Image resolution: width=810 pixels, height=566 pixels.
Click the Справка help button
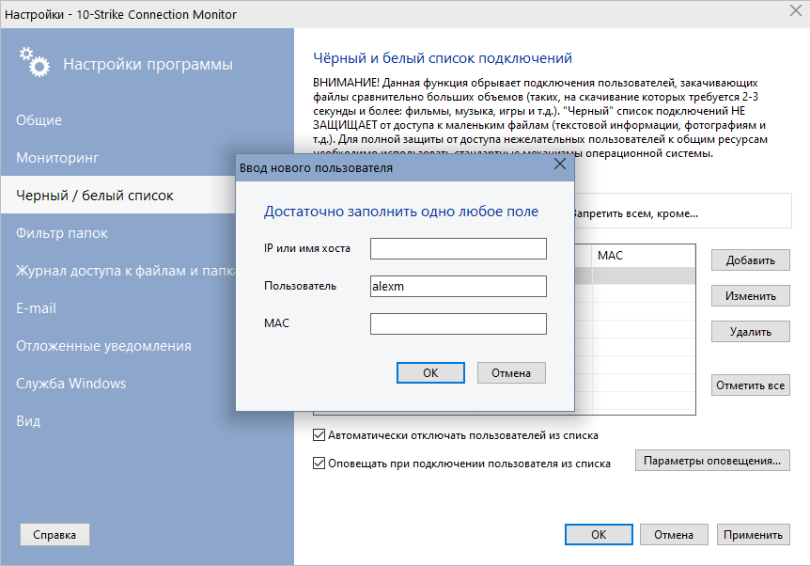point(55,534)
